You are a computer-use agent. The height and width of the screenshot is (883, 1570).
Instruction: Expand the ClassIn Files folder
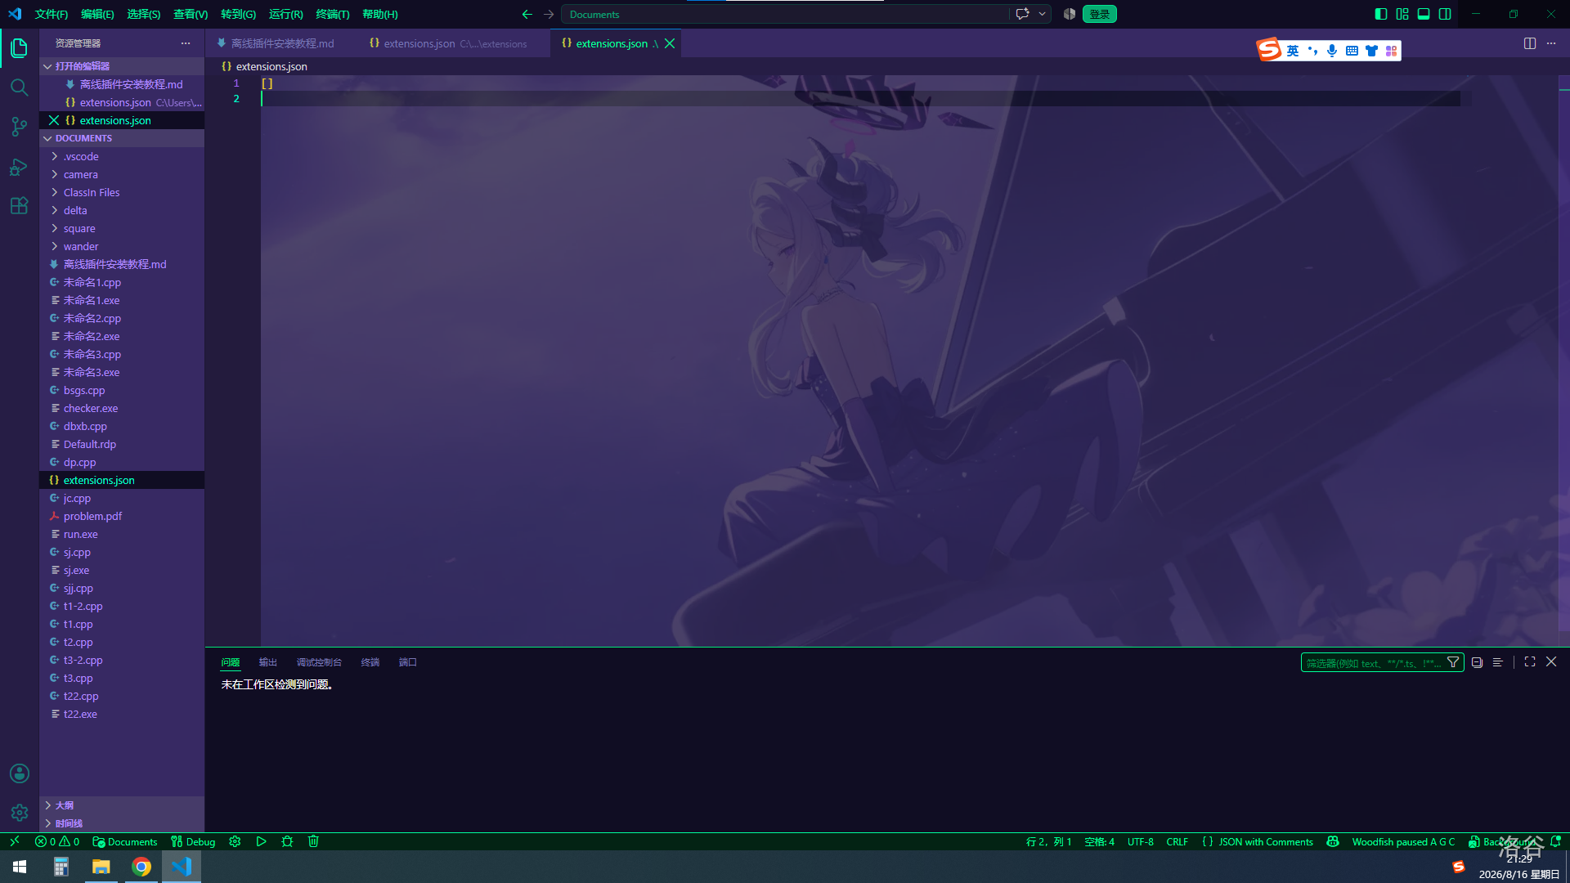point(122,192)
